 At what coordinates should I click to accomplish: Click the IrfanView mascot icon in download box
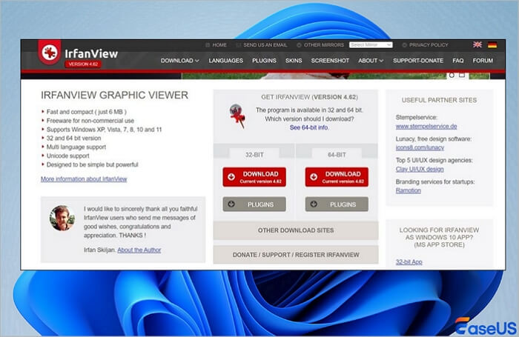(x=238, y=116)
